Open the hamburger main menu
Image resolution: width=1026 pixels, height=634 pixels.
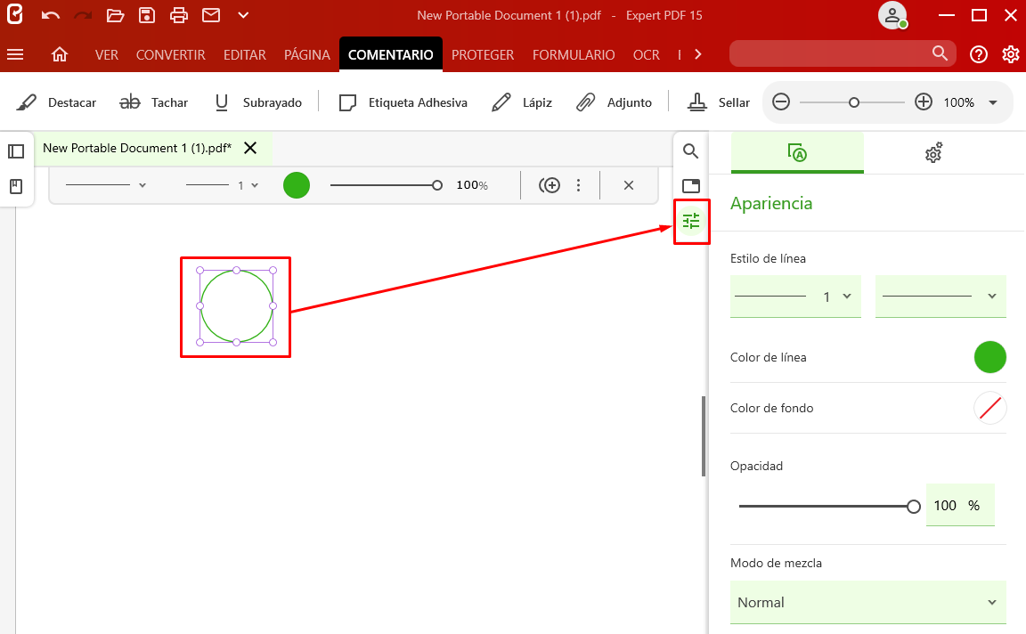tap(15, 54)
